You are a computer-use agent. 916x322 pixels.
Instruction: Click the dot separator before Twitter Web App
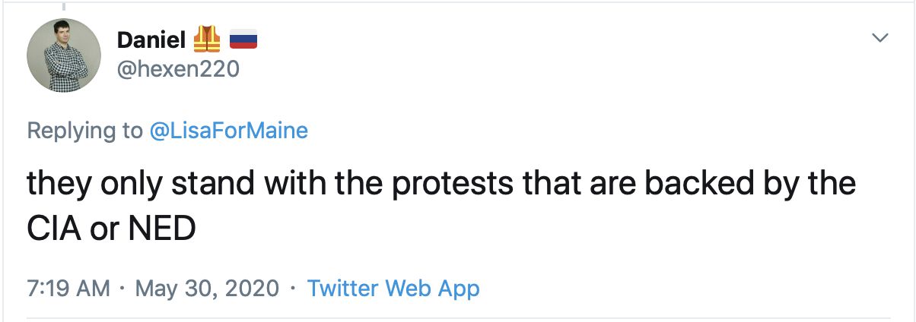point(292,289)
